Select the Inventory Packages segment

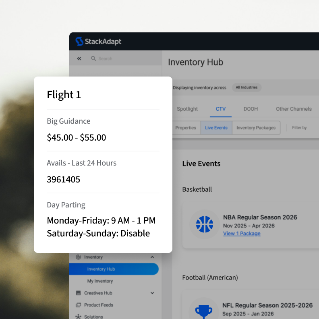[x=256, y=128]
